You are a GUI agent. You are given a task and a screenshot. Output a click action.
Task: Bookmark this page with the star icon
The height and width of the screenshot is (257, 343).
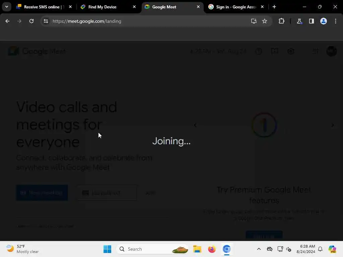point(265,21)
